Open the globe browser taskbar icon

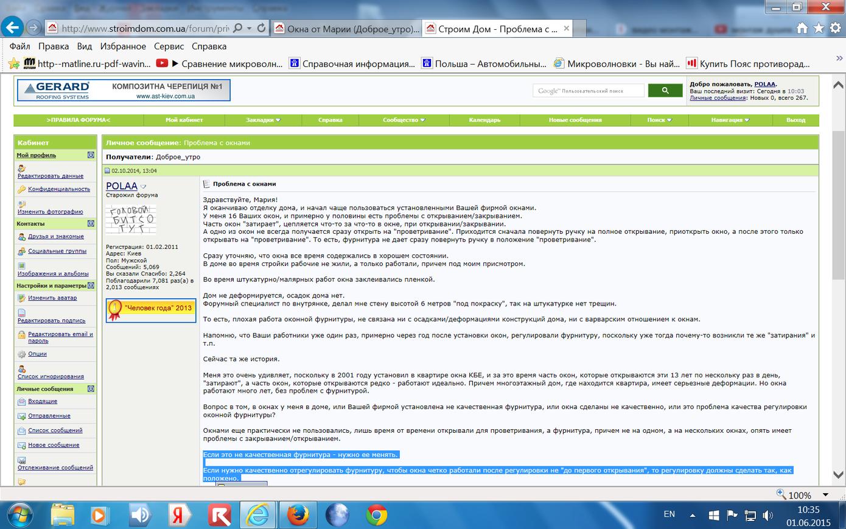tap(337, 515)
